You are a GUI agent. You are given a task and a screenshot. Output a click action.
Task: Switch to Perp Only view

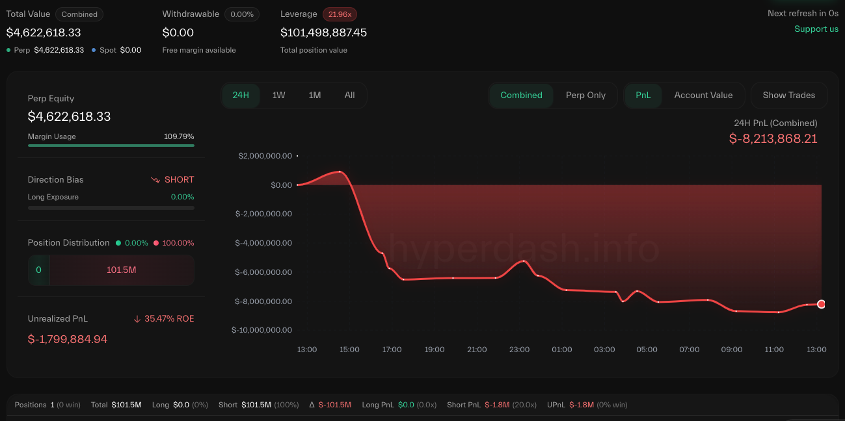(x=585, y=96)
